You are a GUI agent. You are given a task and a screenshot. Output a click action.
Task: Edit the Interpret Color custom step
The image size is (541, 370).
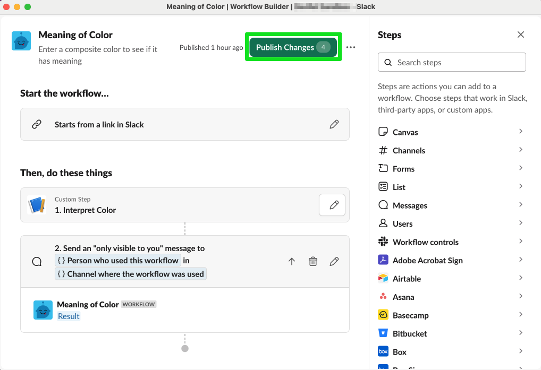click(x=332, y=205)
